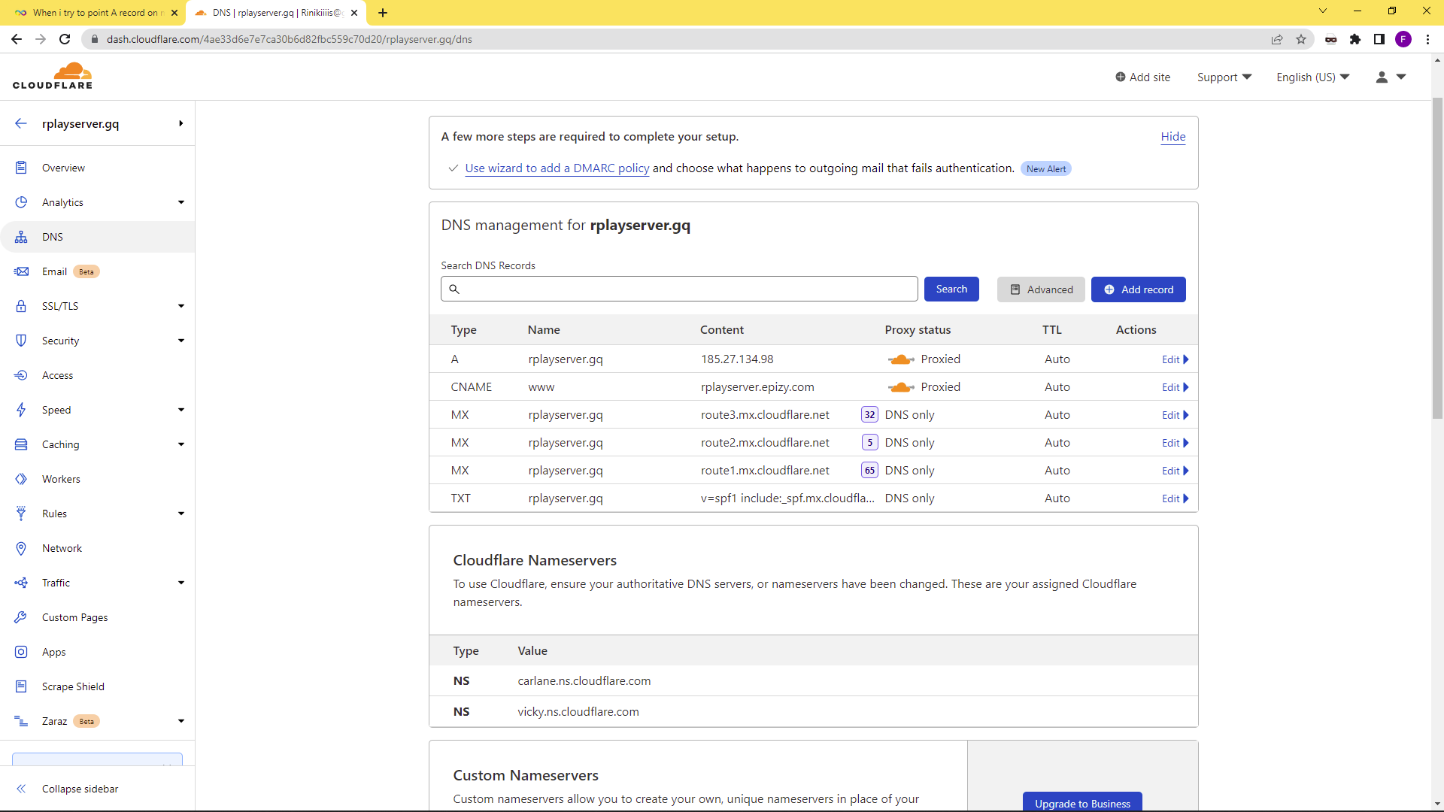Viewport: 1444px width, 812px height.
Task: Click the Search DNS records button
Action: [951, 289]
